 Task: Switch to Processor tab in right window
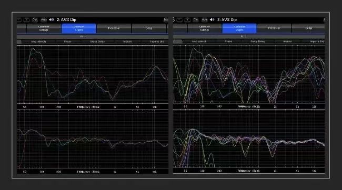(274, 28)
